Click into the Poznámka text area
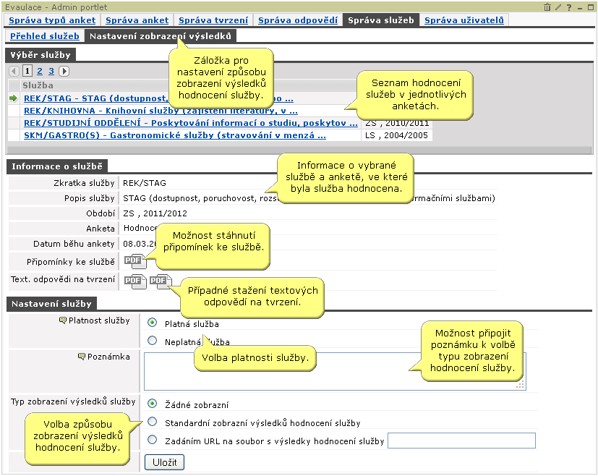Image resolution: width=598 pixels, height=476 pixels. [x=335, y=371]
